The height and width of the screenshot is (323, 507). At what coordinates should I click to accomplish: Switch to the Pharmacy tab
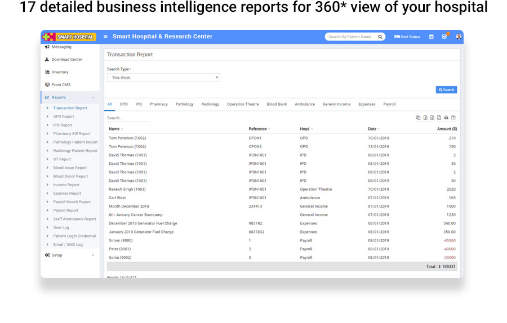pyautogui.click(x=158, y=104)
